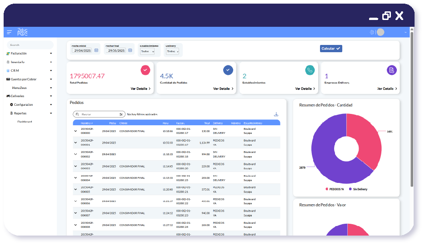425x246 pixels.
Task: Focus the Buscar field in Pedidos
Action: pos(100,114)
